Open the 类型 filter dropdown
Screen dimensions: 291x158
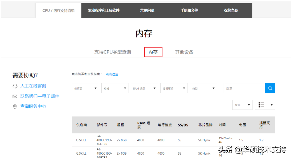click(203, 88)
